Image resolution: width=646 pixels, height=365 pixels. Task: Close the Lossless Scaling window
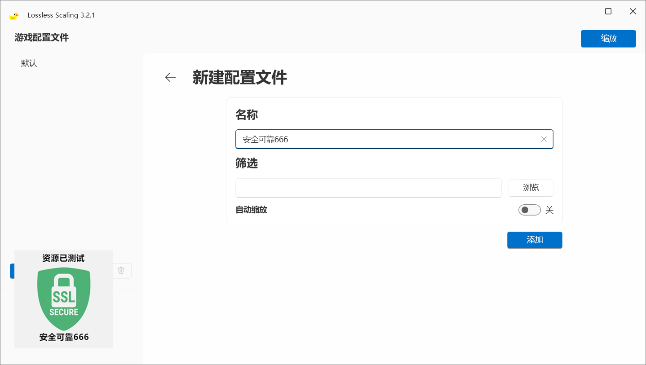633,12
